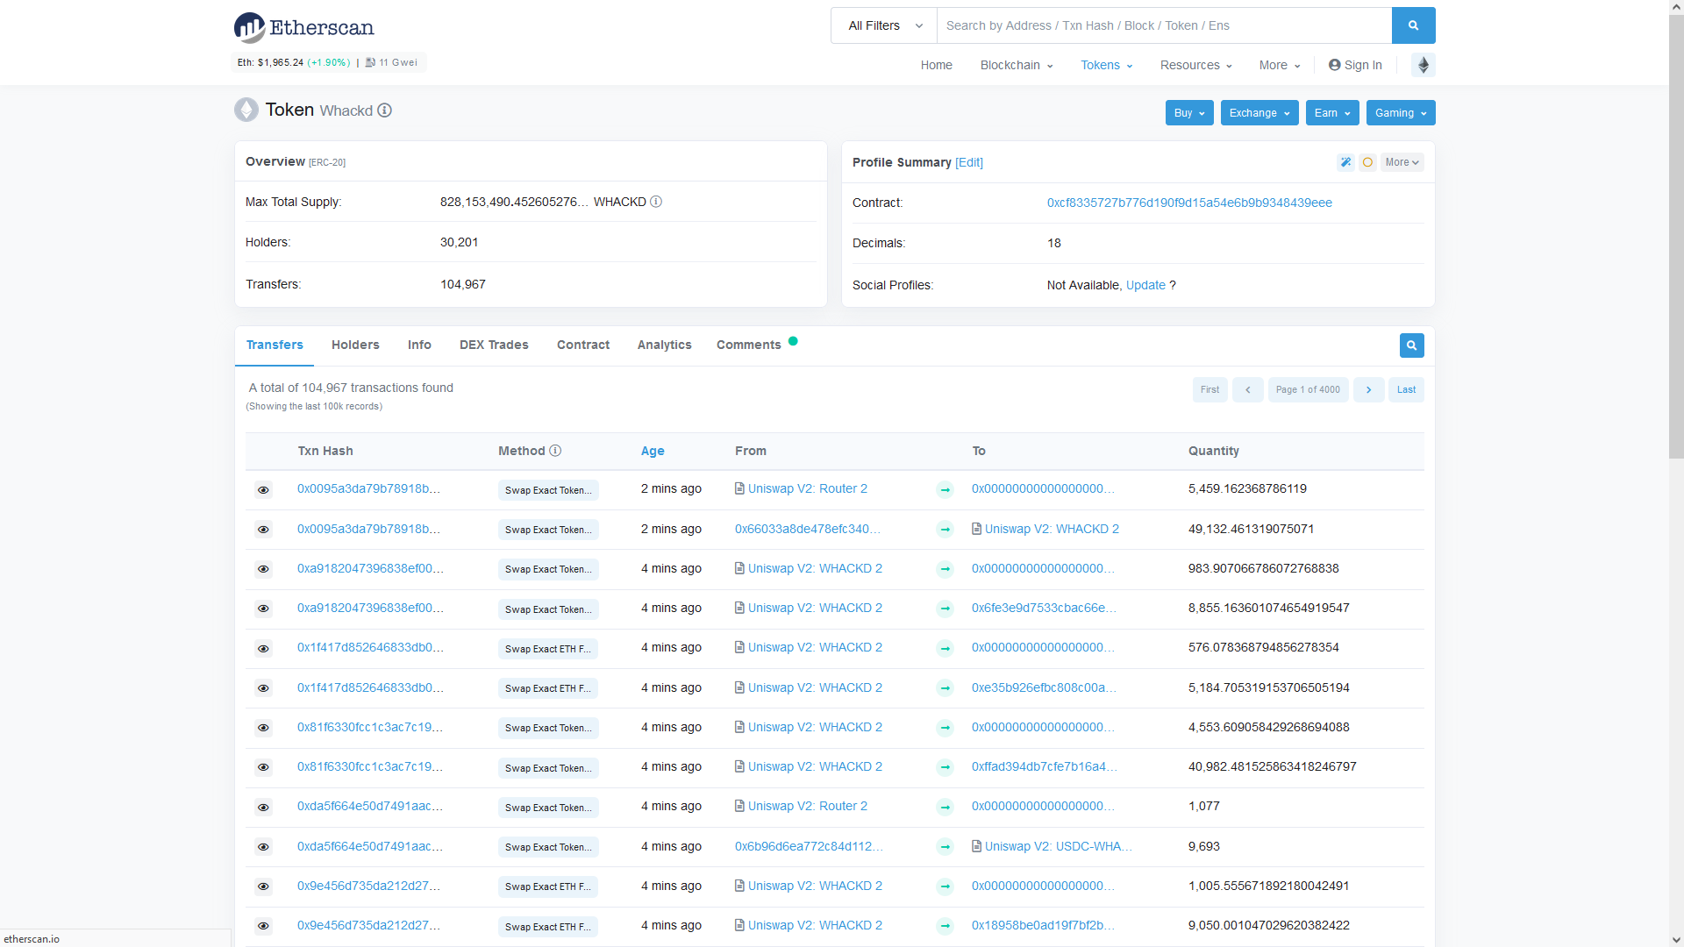Click the Whackd token logo icon

click(x=246, y=110)
